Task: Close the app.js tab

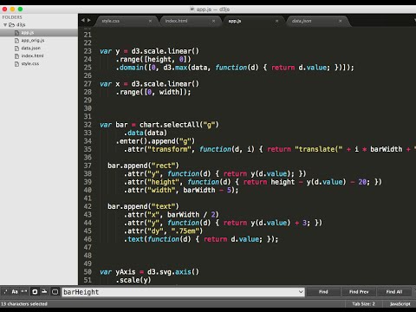Action: pos(276,21)
